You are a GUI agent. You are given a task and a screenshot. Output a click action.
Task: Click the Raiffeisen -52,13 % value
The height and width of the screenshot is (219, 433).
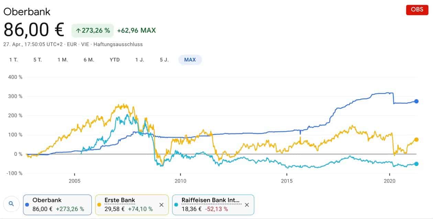click(x=216, y=209)
